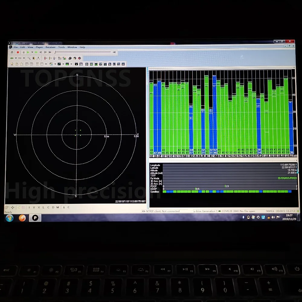Open the baud rate dropdown arrow
Image resolution: width=302 pixels, height=302 pixels.
24,58
